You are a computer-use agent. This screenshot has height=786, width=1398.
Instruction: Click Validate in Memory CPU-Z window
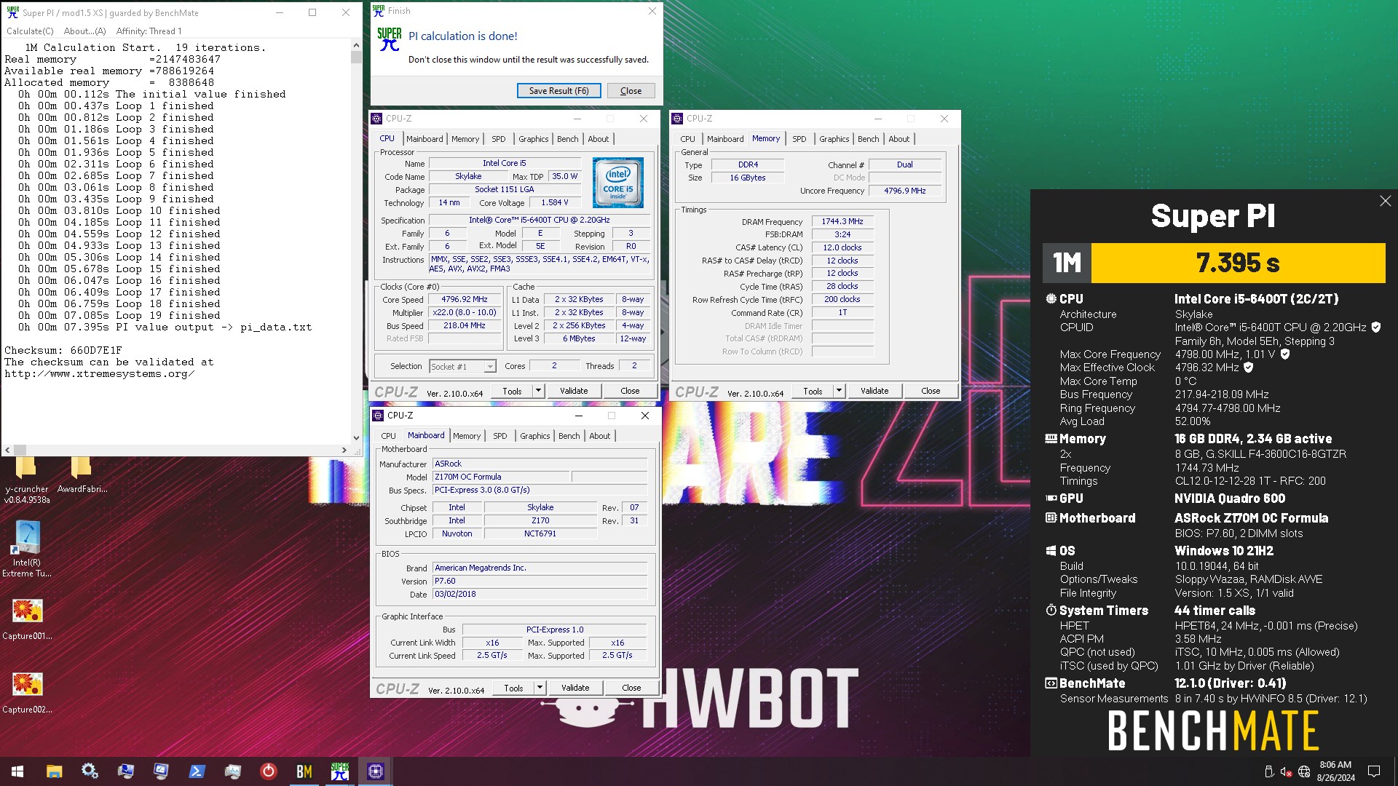click(874, 391)
